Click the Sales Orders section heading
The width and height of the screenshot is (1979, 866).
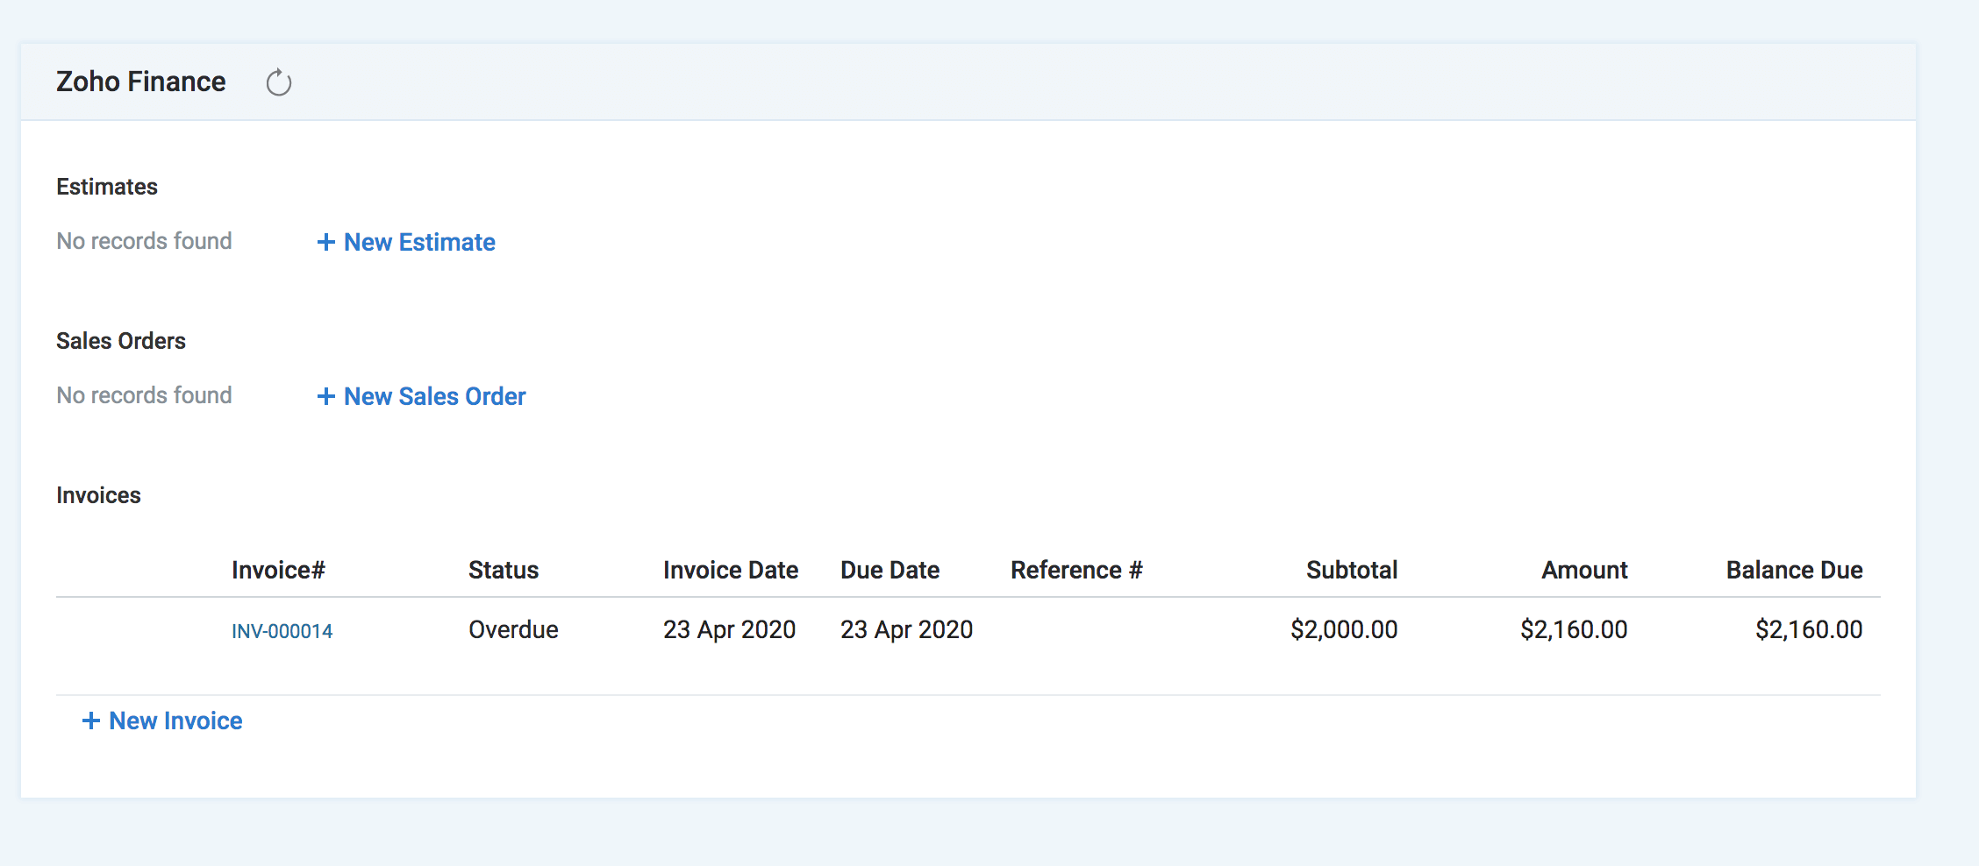click(121, 341)
